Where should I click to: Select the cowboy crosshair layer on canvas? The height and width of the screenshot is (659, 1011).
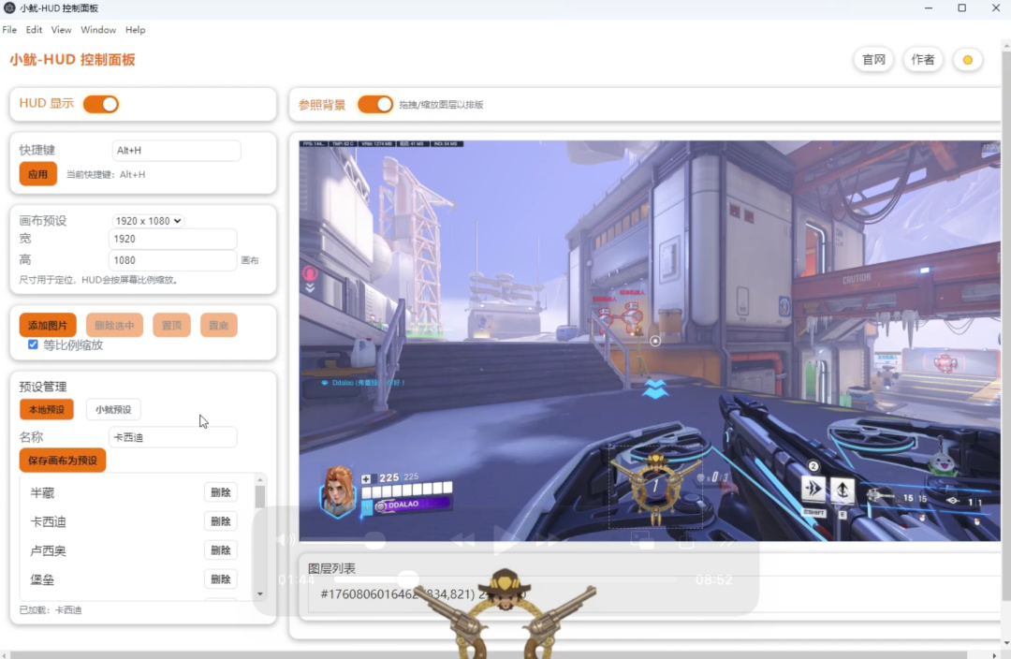pyautogui.click(x=655, y=487)
